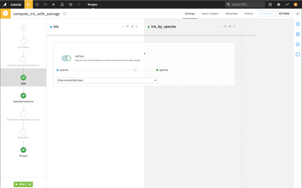This screenshot has width=302, height=188.
Task: Click the plus icon in iris_by_species header
Action: [220, 26]
